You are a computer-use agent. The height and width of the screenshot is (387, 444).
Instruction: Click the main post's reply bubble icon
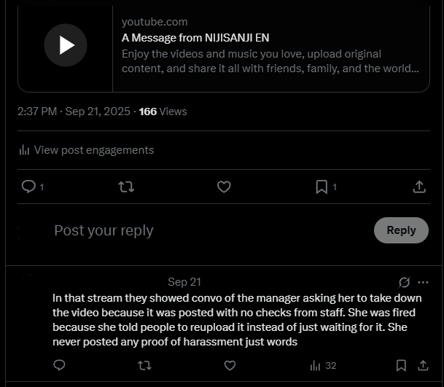(x=29, y=187)
